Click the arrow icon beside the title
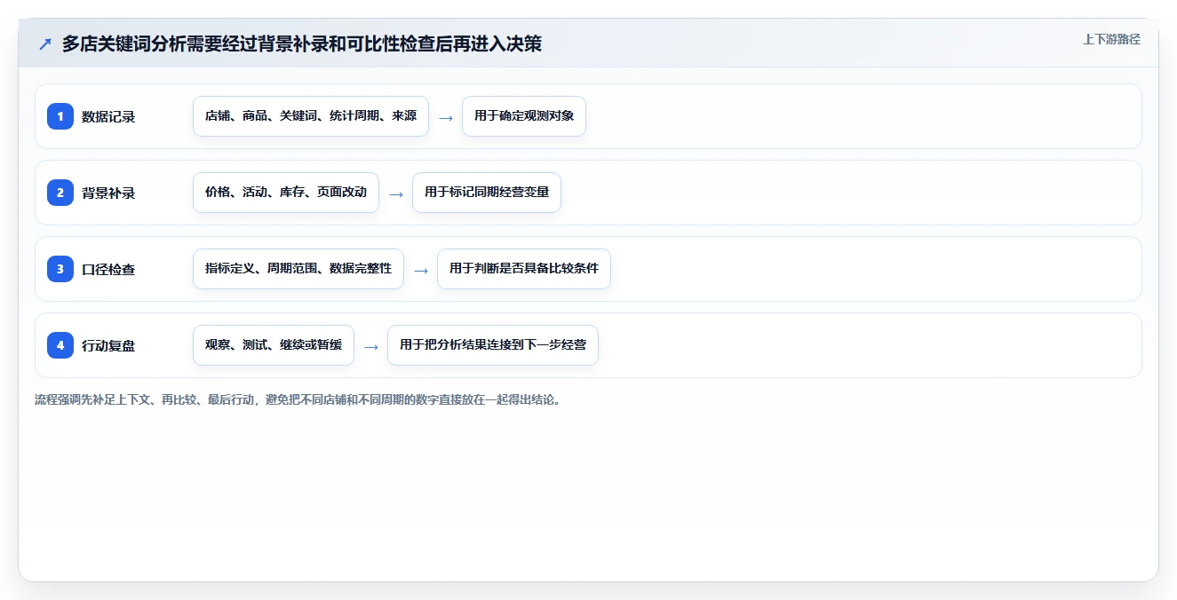1177x600 pixels. tap(45, 43)
